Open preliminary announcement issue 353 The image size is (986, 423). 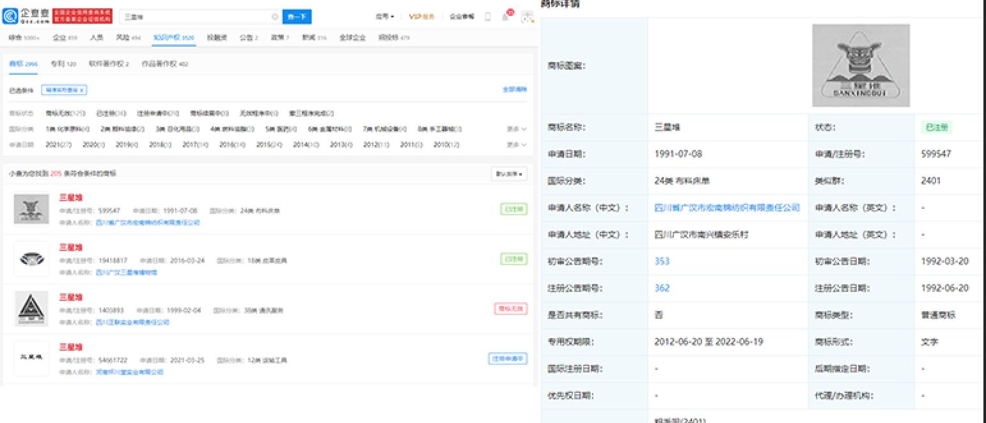662,261
